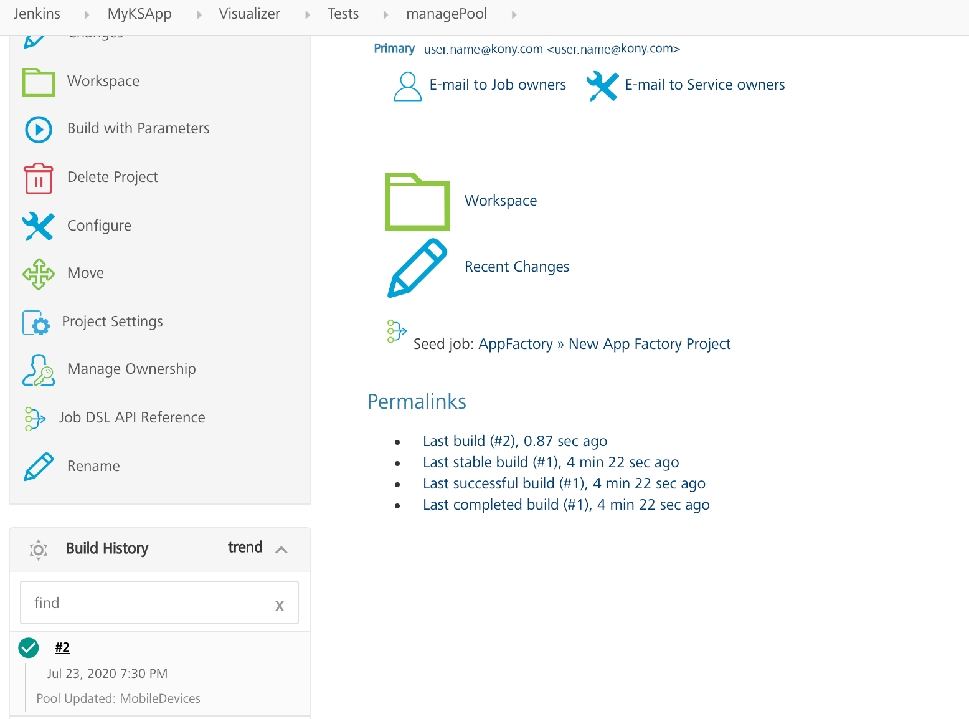The width and height of the screenshot is (969, 719).
Task: Open the dropdown arrow after MyKSApp breadcrumb
Action: click(x=199, y=14)
